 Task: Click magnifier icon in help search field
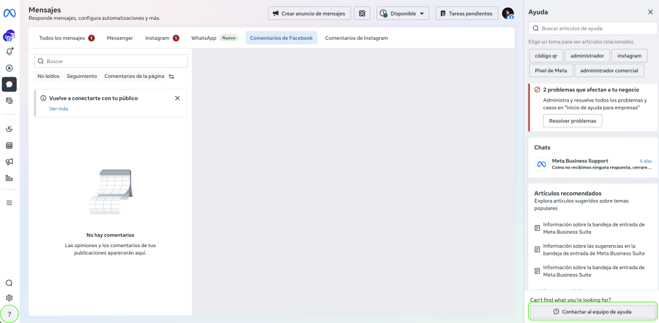(x=536, y=28)
